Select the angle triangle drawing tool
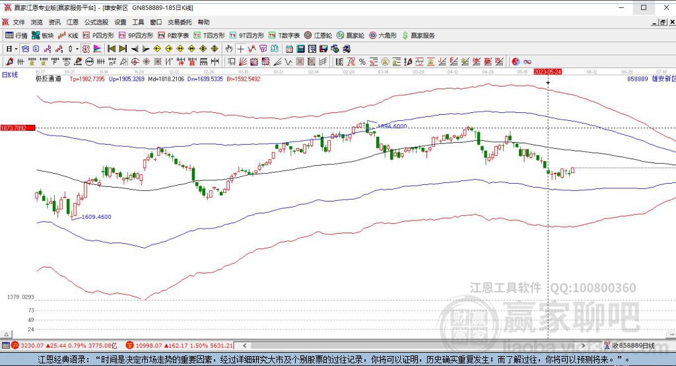The image size is (676, 366). click(x=123, y=61)
